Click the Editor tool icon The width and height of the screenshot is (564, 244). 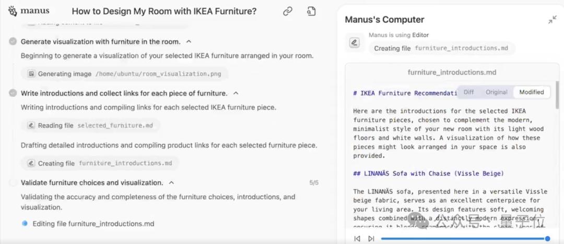pos(355,43)
